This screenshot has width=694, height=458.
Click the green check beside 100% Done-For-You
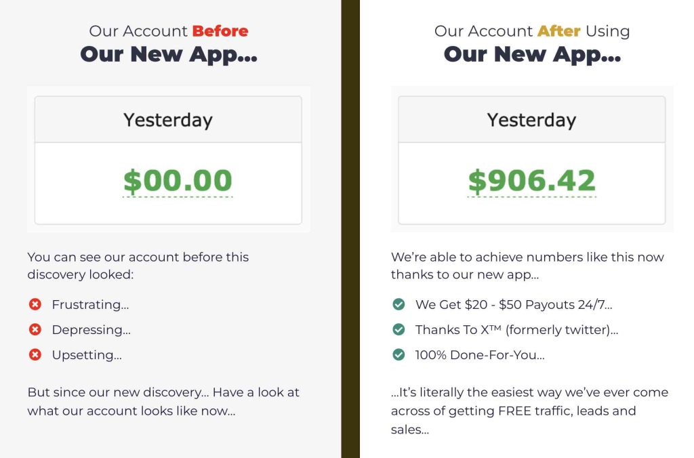click(x=399, y=355)
